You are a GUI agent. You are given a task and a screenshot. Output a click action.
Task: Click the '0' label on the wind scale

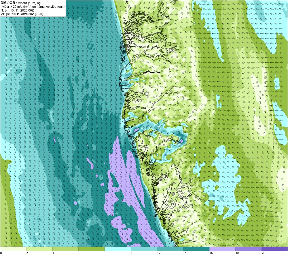(x=1, y=253)
